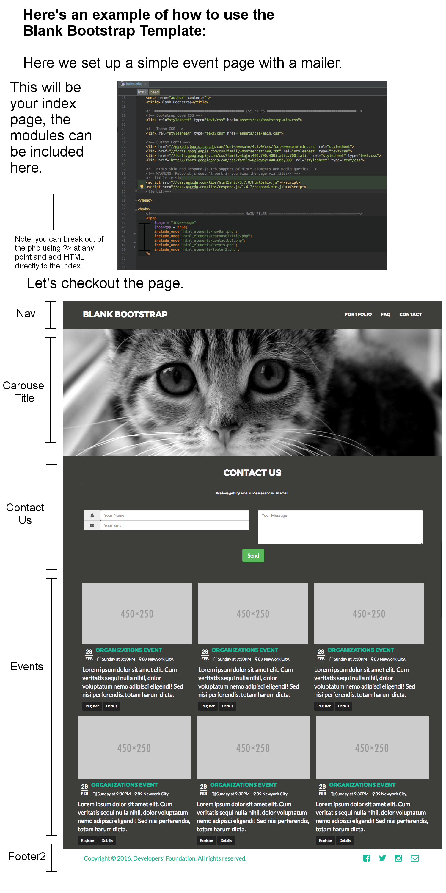Click the bottom-middle event's Details button
Viewport: 446px width, 893px height.
tap(226, 840)
